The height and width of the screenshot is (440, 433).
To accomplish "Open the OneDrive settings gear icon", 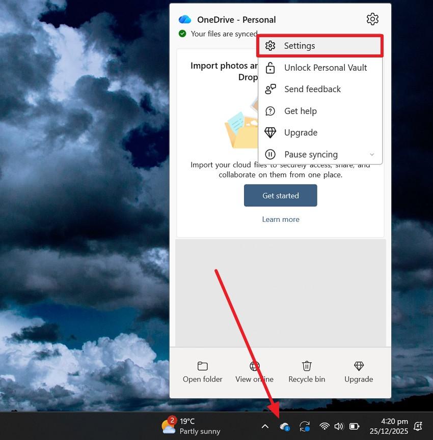I will pyautogui.click(x=372, y=19).
